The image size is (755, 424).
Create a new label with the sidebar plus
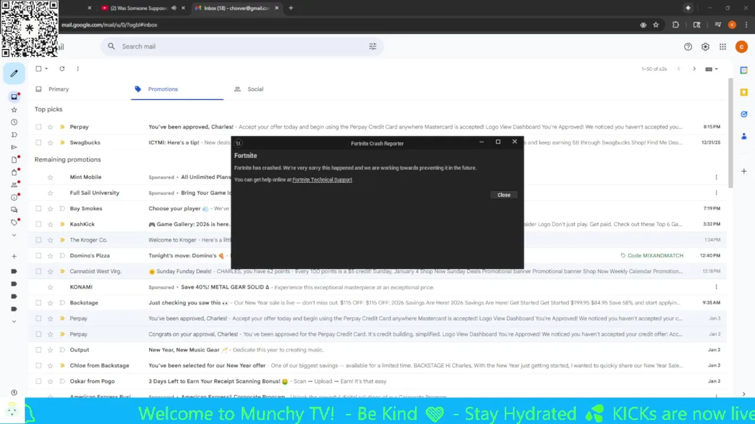(x=14, y=256)
